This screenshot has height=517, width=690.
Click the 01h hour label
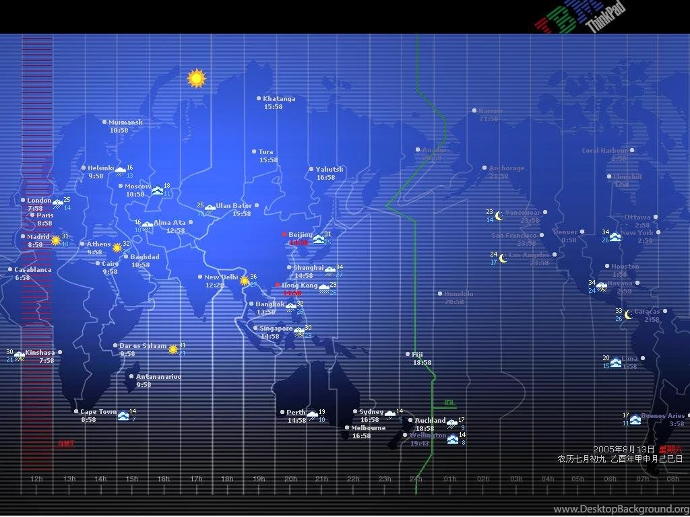[x=449, y=479]
